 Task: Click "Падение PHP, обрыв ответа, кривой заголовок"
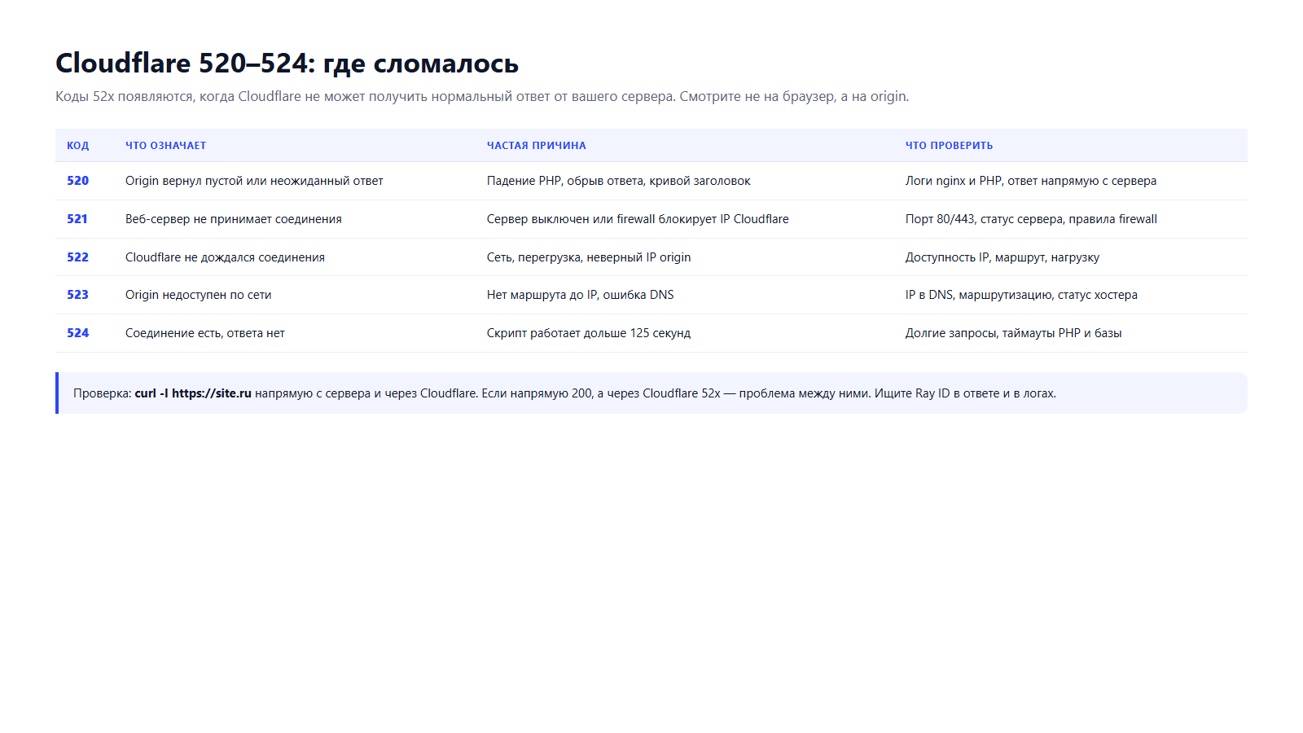pos(619,181)
